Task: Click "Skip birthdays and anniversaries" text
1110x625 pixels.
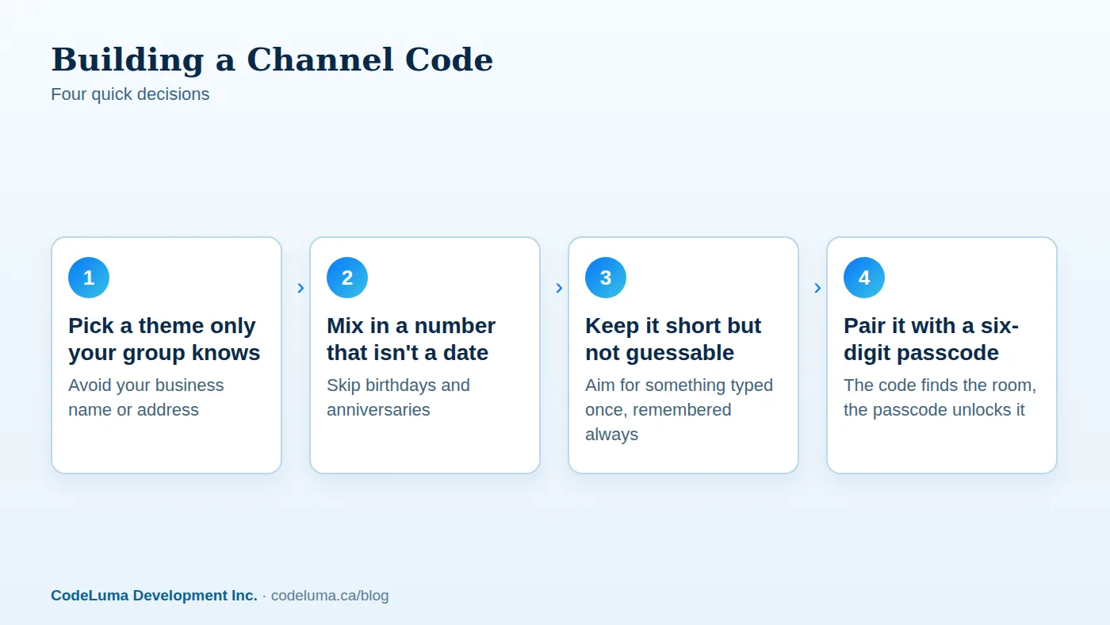Action: pyautogui.click(x=398, y=397)
